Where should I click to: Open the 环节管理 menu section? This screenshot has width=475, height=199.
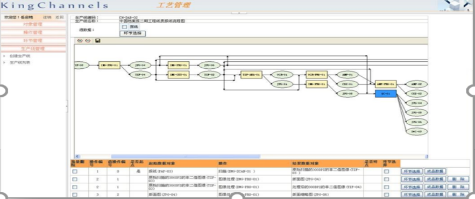point(33,40)
